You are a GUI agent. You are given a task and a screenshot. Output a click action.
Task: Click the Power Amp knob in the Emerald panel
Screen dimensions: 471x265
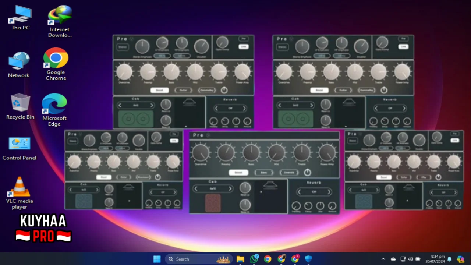[x=327, y=153]
